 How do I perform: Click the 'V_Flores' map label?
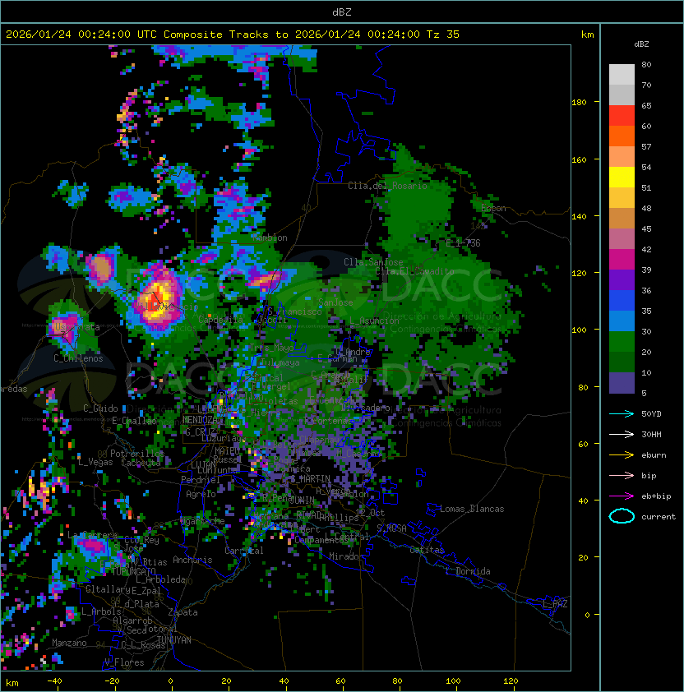pos(124,662)
